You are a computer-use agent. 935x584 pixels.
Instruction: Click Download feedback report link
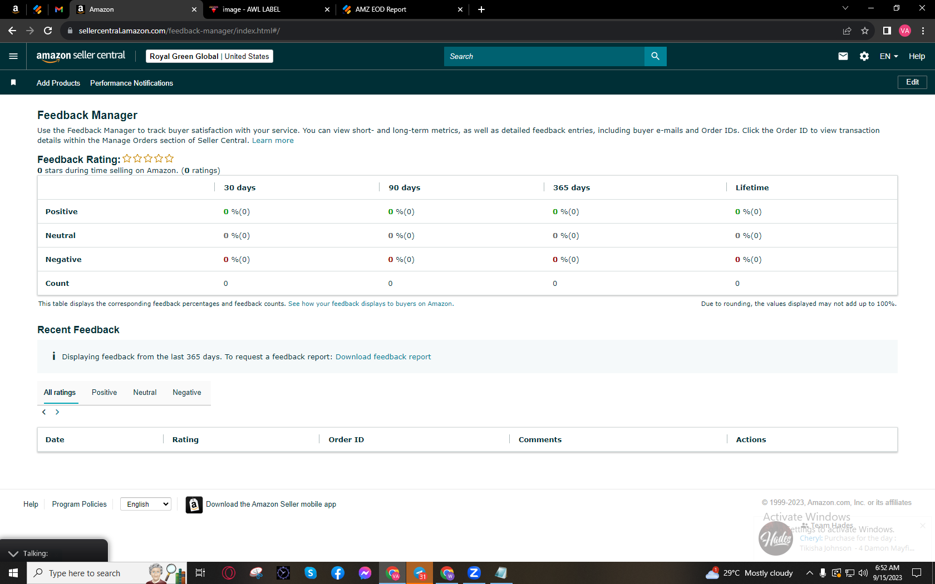pyautogui.click(x=383, y=357)
